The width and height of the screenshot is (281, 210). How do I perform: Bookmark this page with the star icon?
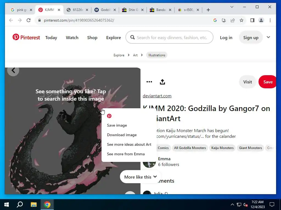click(x=241, y=20)
